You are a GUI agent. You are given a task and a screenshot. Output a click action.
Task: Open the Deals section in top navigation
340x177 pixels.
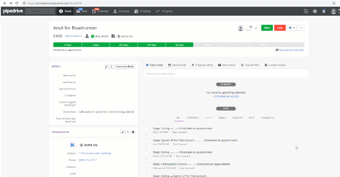coord(65,11)
